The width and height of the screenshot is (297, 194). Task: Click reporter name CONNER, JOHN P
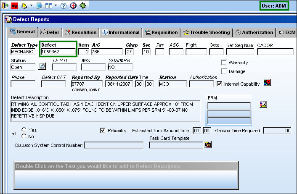(x=86, y=90)
